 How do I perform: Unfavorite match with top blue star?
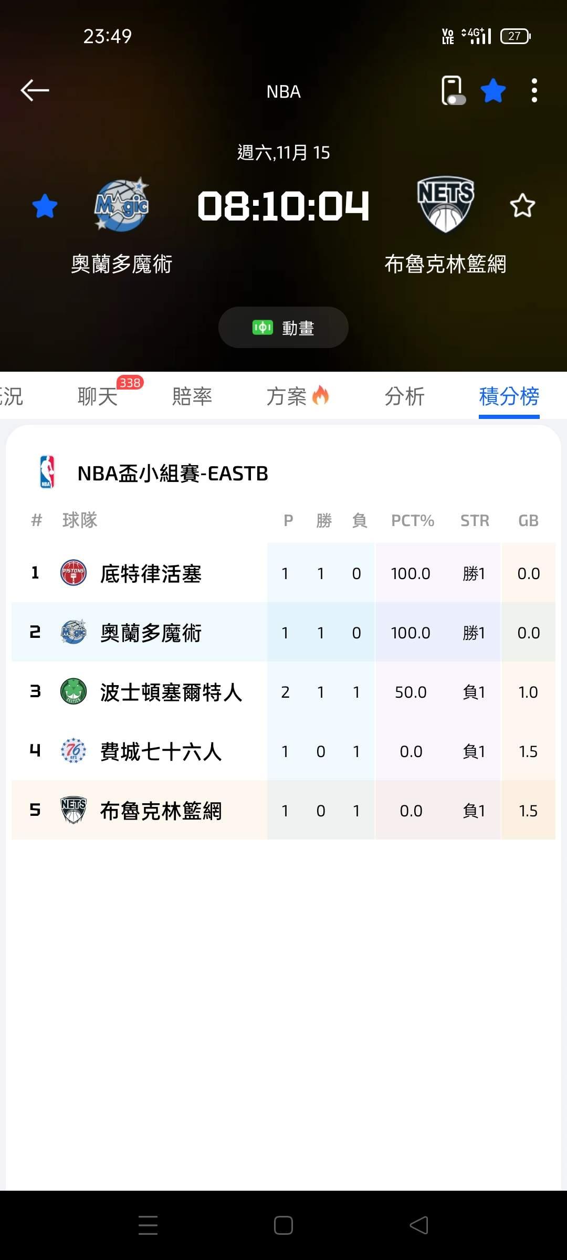[493, 91]
